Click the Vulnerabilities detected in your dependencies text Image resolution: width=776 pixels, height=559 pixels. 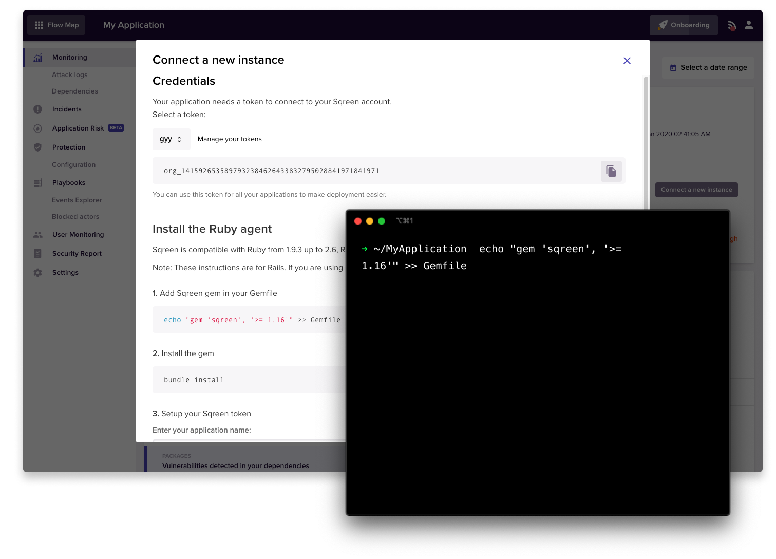pos(236,466)
